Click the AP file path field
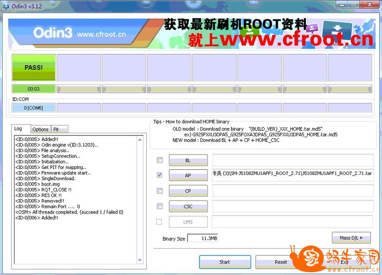This screenshot has height=275, width=382. coord(293,175)
